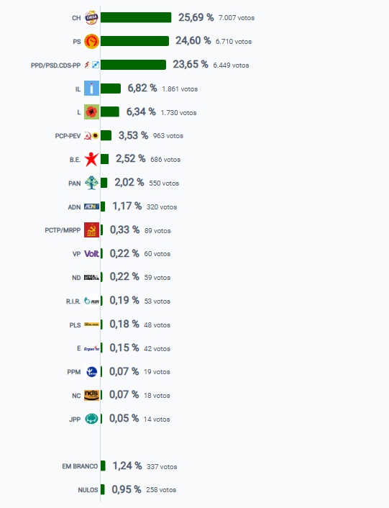Click the 23,65 % percentage value
The width and height of the screenshot is (389, 508).
point(191,64)
